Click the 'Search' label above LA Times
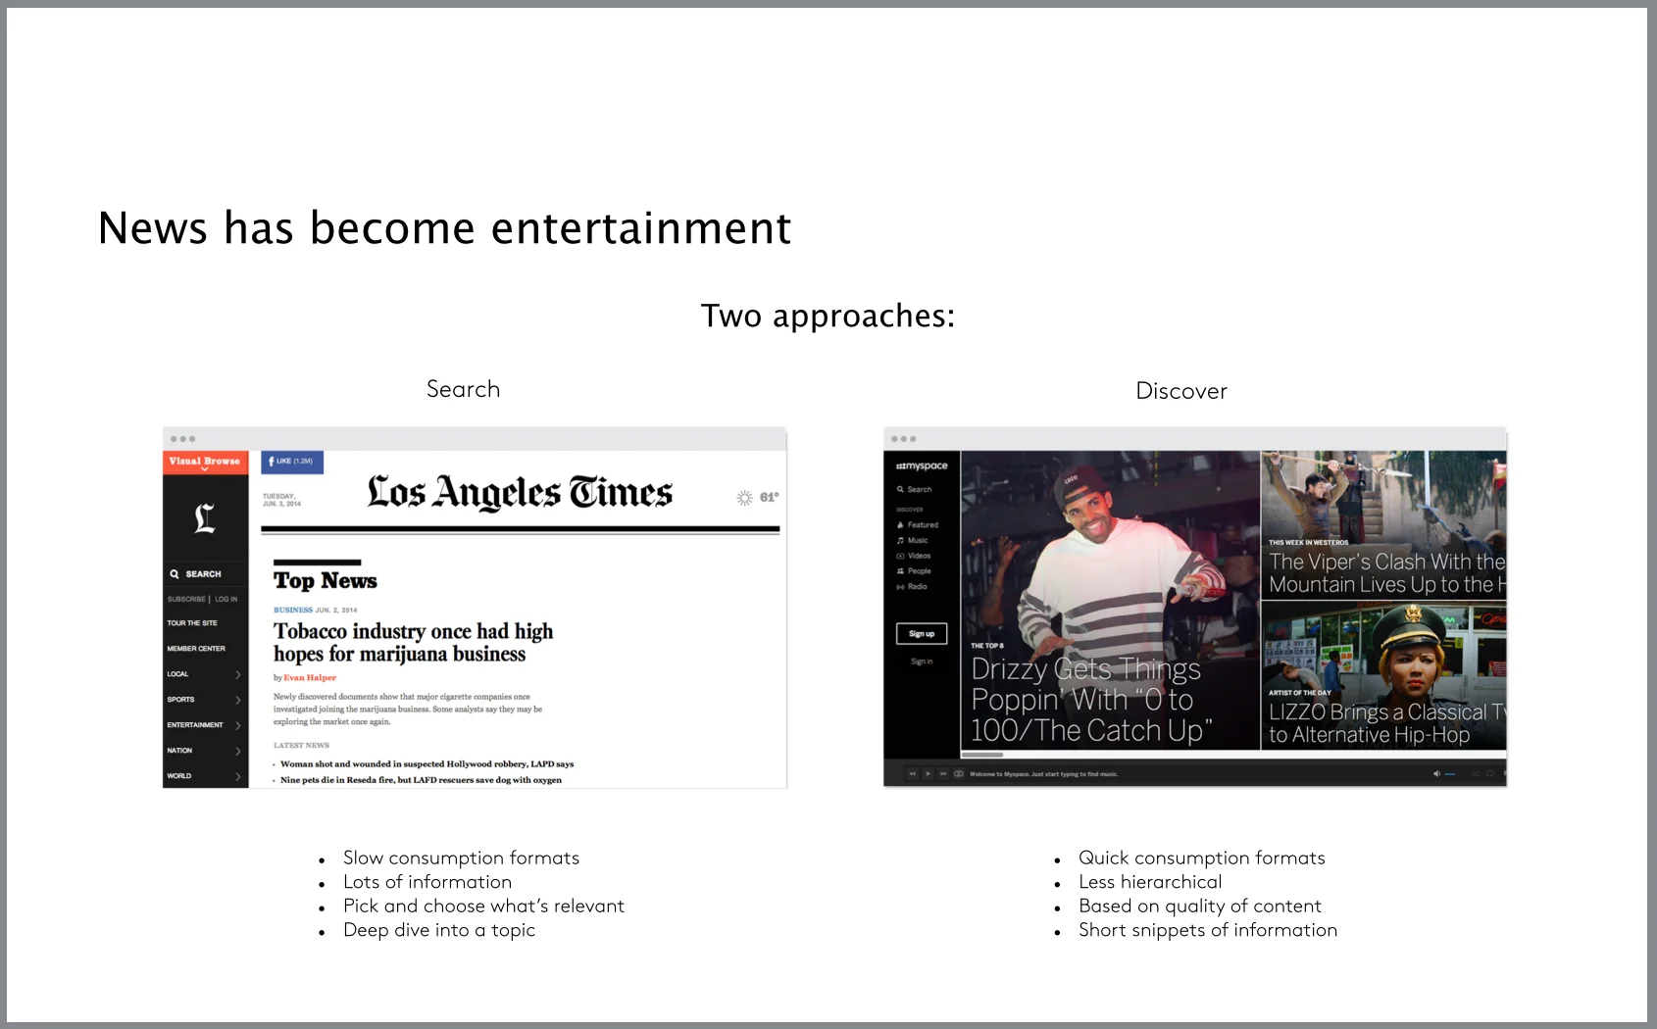The width and height of the screenshot is (1657, 1029). pyautogui.click(x=463, y=389)
